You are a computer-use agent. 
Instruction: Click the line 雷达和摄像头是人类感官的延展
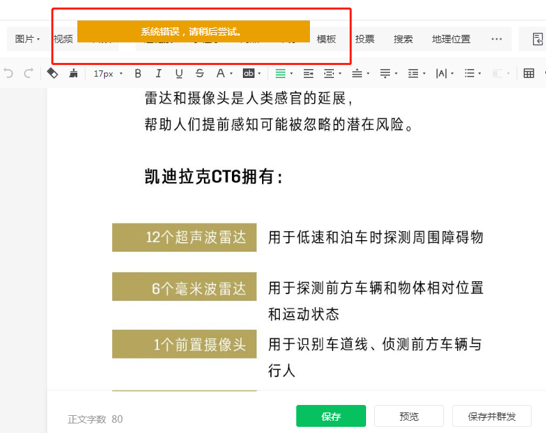point(248,99)
